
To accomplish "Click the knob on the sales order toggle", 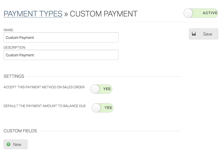I will click(95, 89).
